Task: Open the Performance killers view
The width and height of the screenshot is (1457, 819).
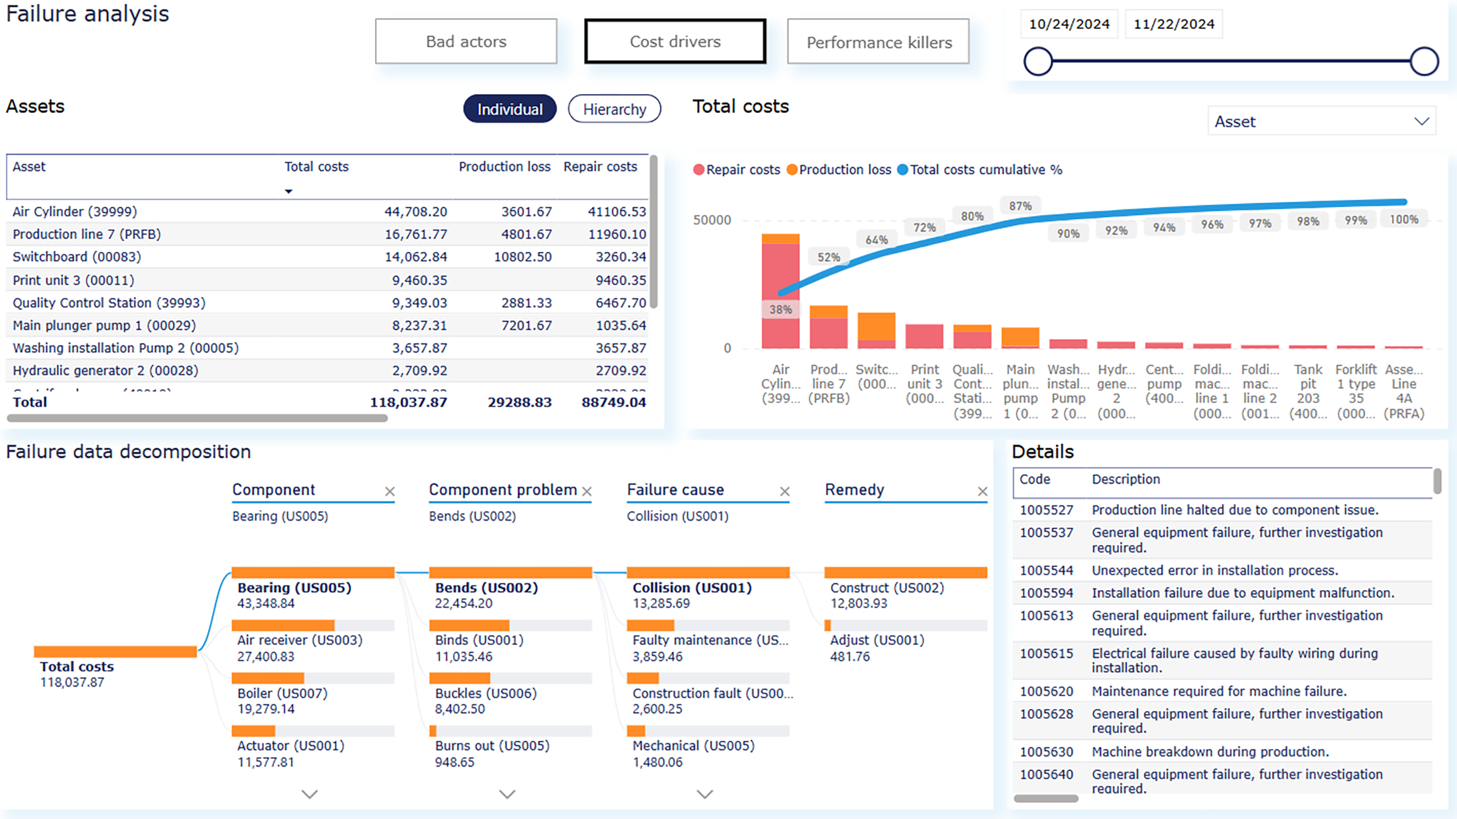Action: 878,41
